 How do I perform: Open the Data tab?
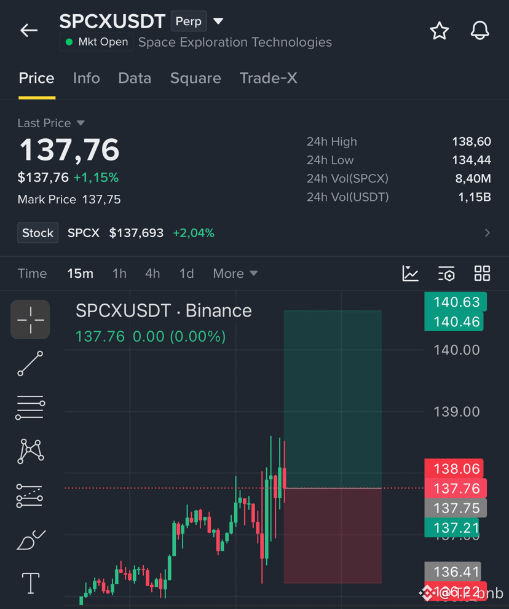pyautogui.click(x=135, y=78)
